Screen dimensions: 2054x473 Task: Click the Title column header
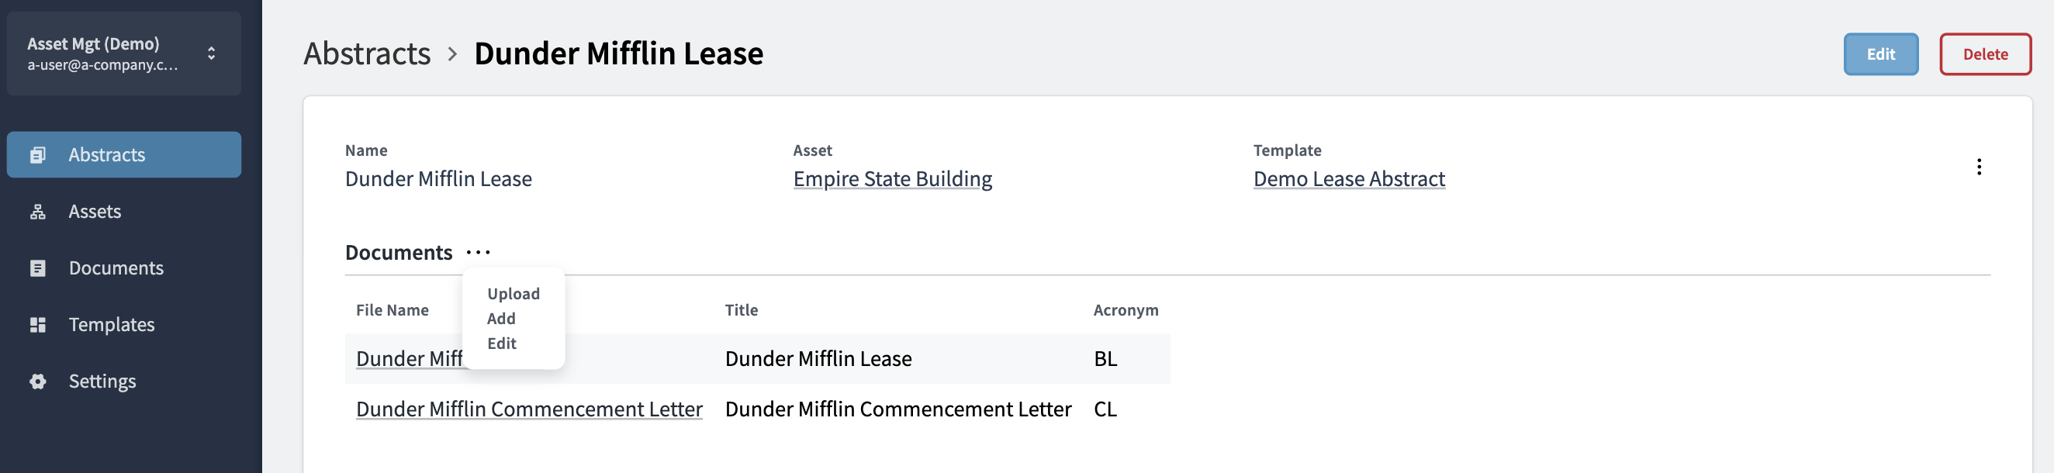pyautogui.click(x=741, y=309)
